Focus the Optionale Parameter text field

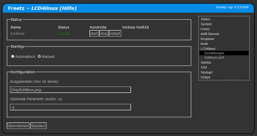(x=70, y=107)
